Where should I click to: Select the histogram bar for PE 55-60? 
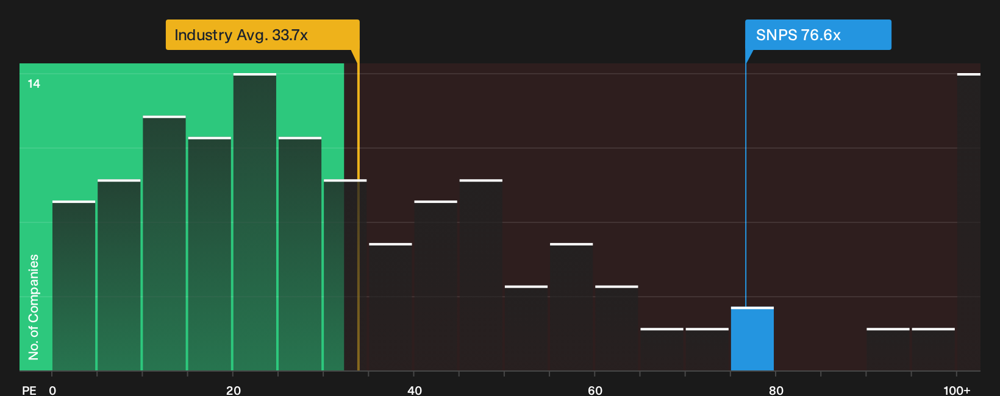(571, 307)
